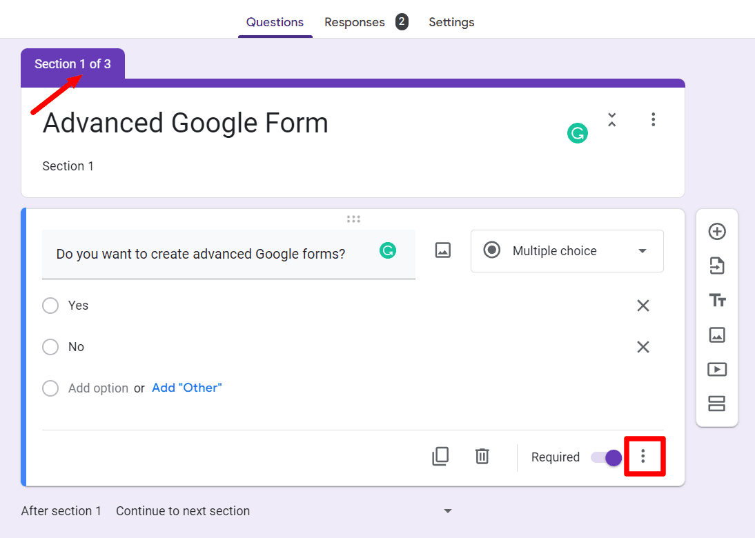
Task: Click the No option label
Action: click(76, 347)
